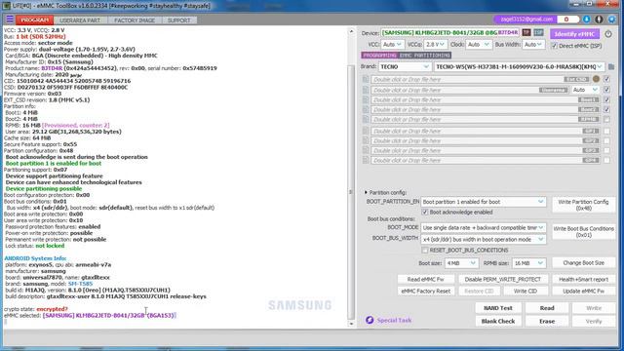Viewport: 624px width, 351px height.
Task: Open the Brand TECNO dropdown
Action: 405,67
